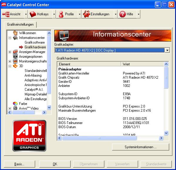
Task: Open the Hotkeys dropdown arrow
Action: pyautogui.click(x=54, y=14)
